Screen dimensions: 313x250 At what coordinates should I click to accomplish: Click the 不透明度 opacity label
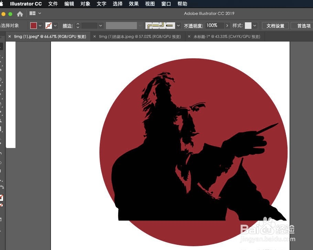193,26
